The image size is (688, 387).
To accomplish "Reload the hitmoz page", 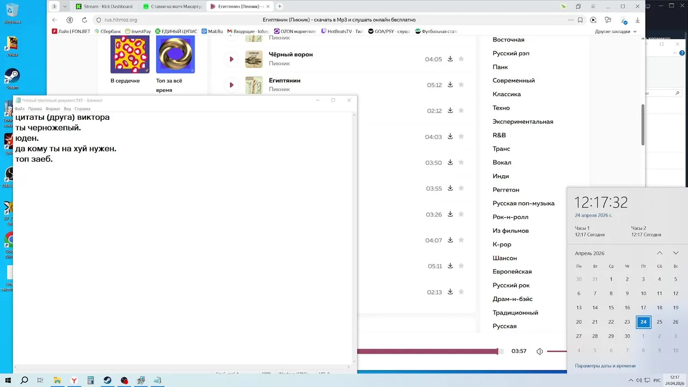I will (x=84, y=20).
